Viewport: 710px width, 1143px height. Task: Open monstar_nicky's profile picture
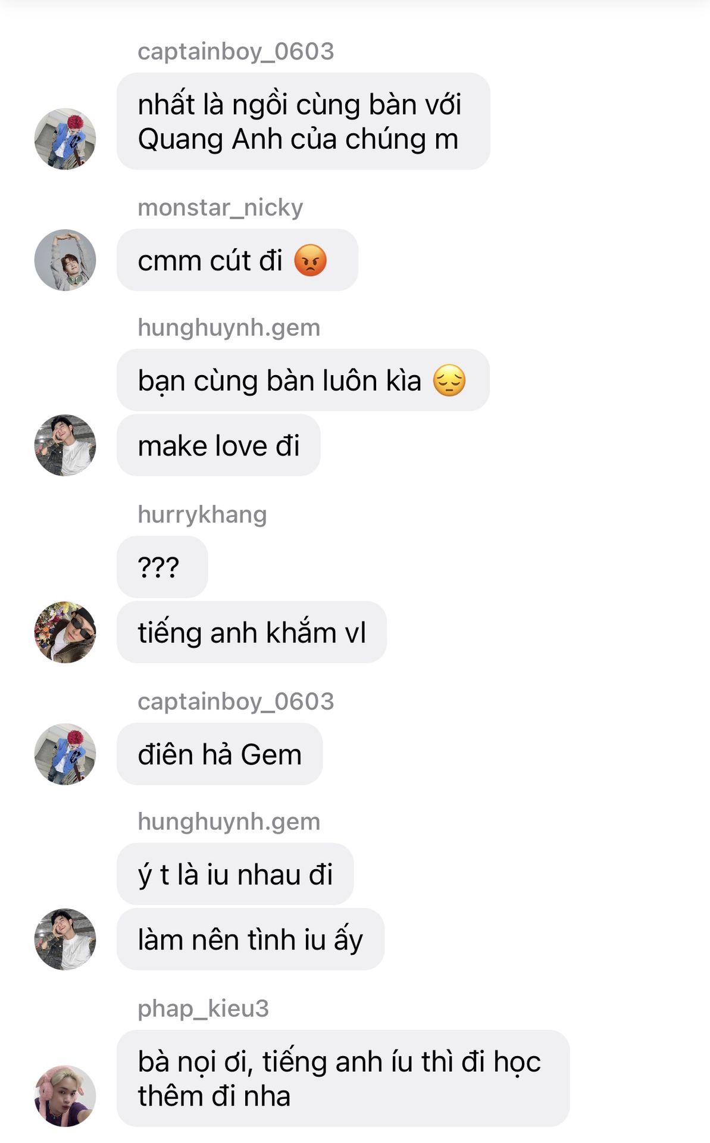tap(65, 260)
